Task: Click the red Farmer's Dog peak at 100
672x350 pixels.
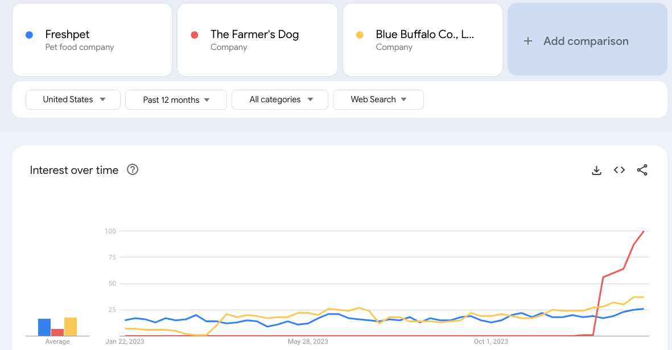Action: 644,231
